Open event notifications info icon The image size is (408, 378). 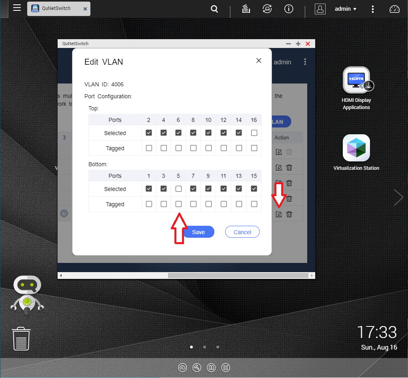[x=288, y=9]
